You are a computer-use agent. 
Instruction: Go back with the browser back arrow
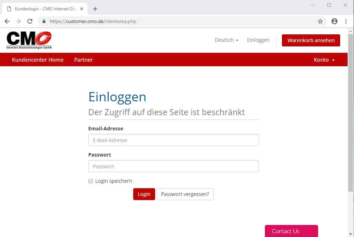(x=7, y=21)
